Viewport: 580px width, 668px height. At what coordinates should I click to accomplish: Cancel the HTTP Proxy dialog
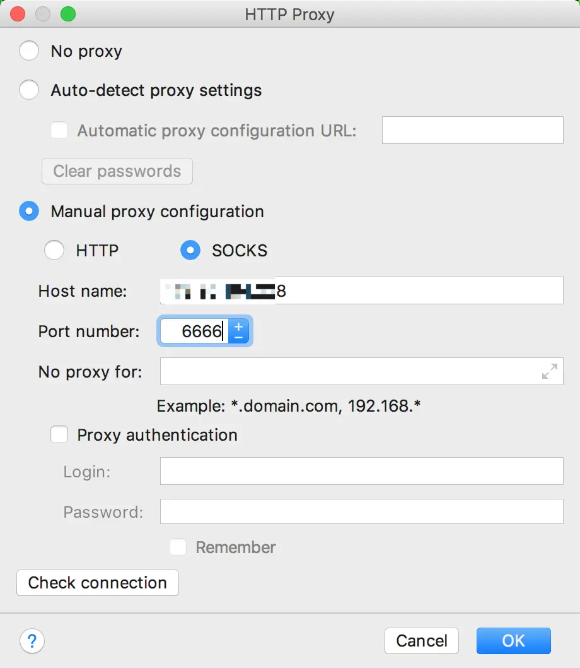(x=421, y=641)
